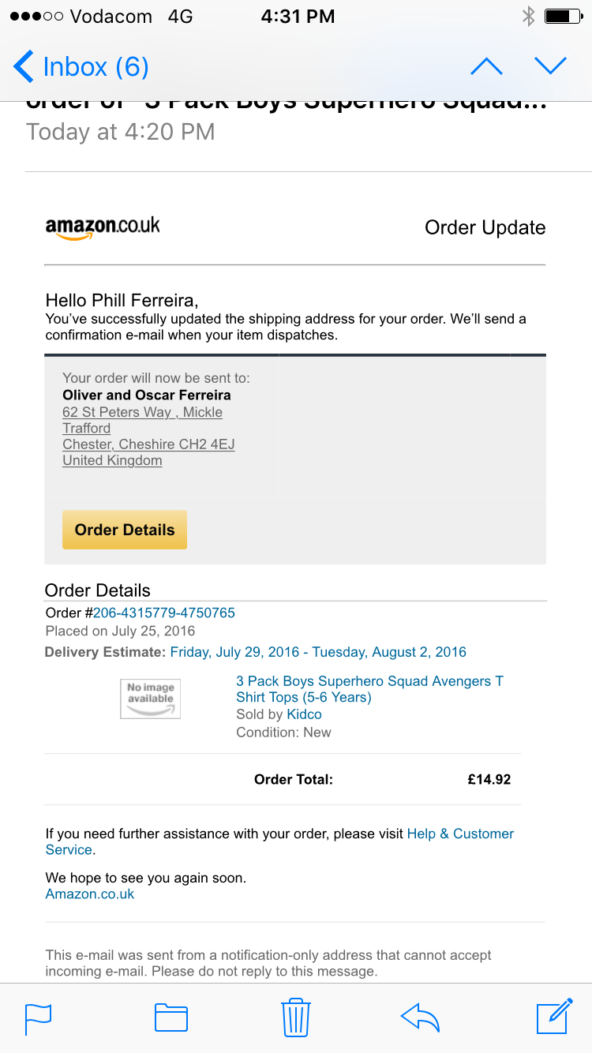Tap the Kidco seller link
This screenshot has height=1053, width=592.
304,714
